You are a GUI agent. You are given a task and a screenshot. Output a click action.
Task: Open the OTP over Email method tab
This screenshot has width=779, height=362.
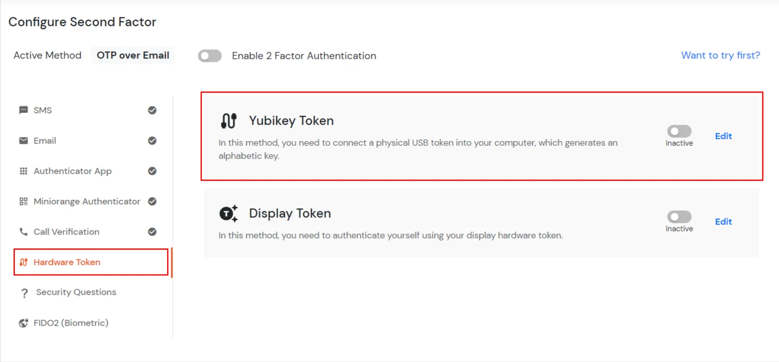[132, 55]
